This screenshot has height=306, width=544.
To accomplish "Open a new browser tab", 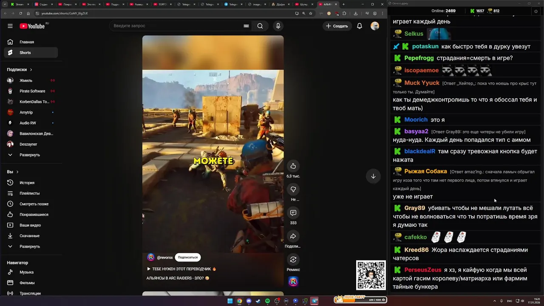I will [343, 4].
